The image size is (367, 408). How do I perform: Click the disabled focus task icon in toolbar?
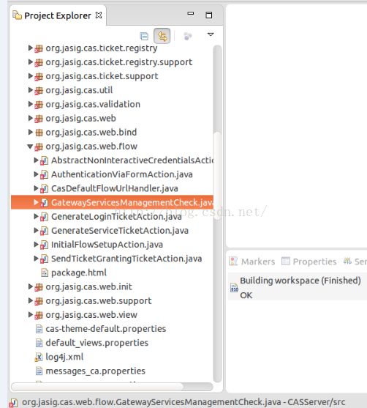(187, 36)
